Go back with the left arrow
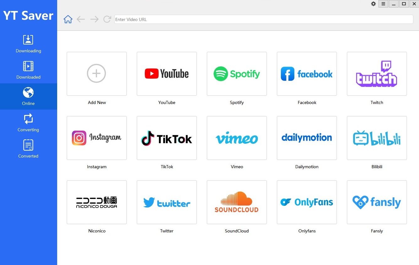The width and height of the screenshot is (419, 265). (x=81, y=19)
